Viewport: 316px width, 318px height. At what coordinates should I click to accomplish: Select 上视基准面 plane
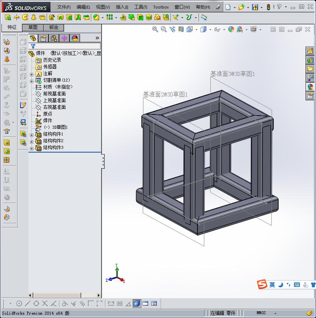tap(54, 100)
